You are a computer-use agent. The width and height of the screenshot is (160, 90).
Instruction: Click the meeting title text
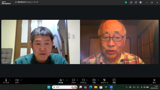pos(28,2)
